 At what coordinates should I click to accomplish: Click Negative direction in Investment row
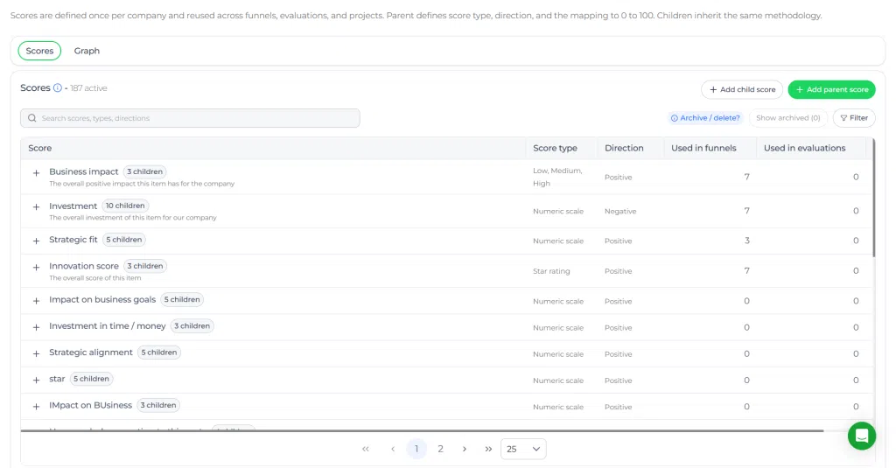point(620,212)
